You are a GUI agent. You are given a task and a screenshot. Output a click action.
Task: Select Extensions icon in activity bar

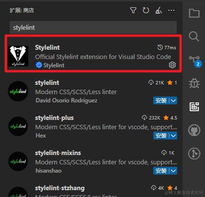pos(194,107)
